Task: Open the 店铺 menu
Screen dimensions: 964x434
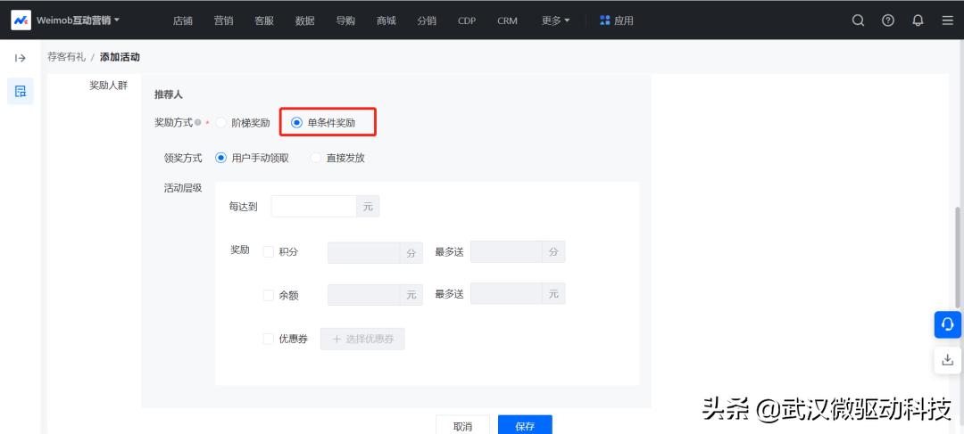Action: (x=183, y=20)
